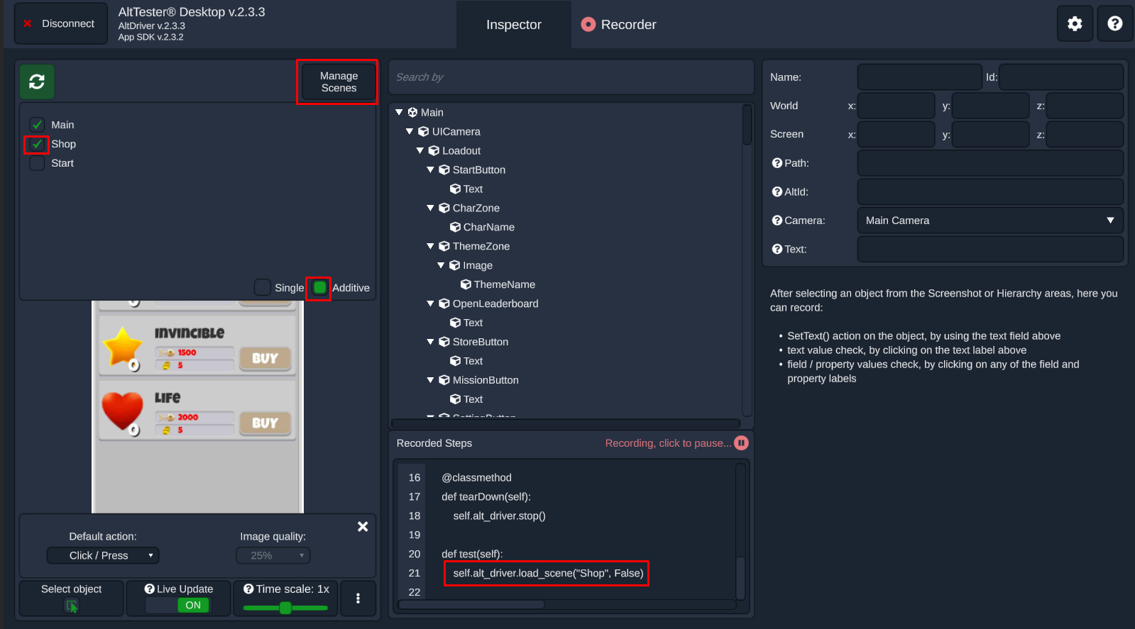Pause recording with the red pause icon

point(741,443)
